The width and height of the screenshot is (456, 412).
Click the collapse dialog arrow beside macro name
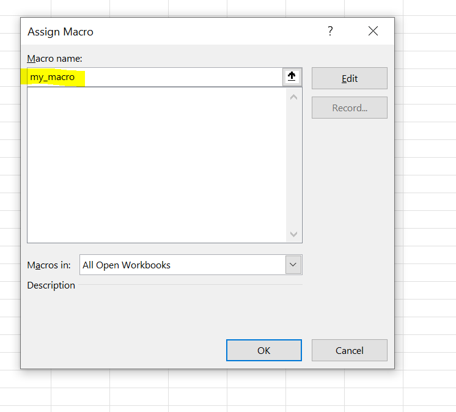(x=292, y=77)
